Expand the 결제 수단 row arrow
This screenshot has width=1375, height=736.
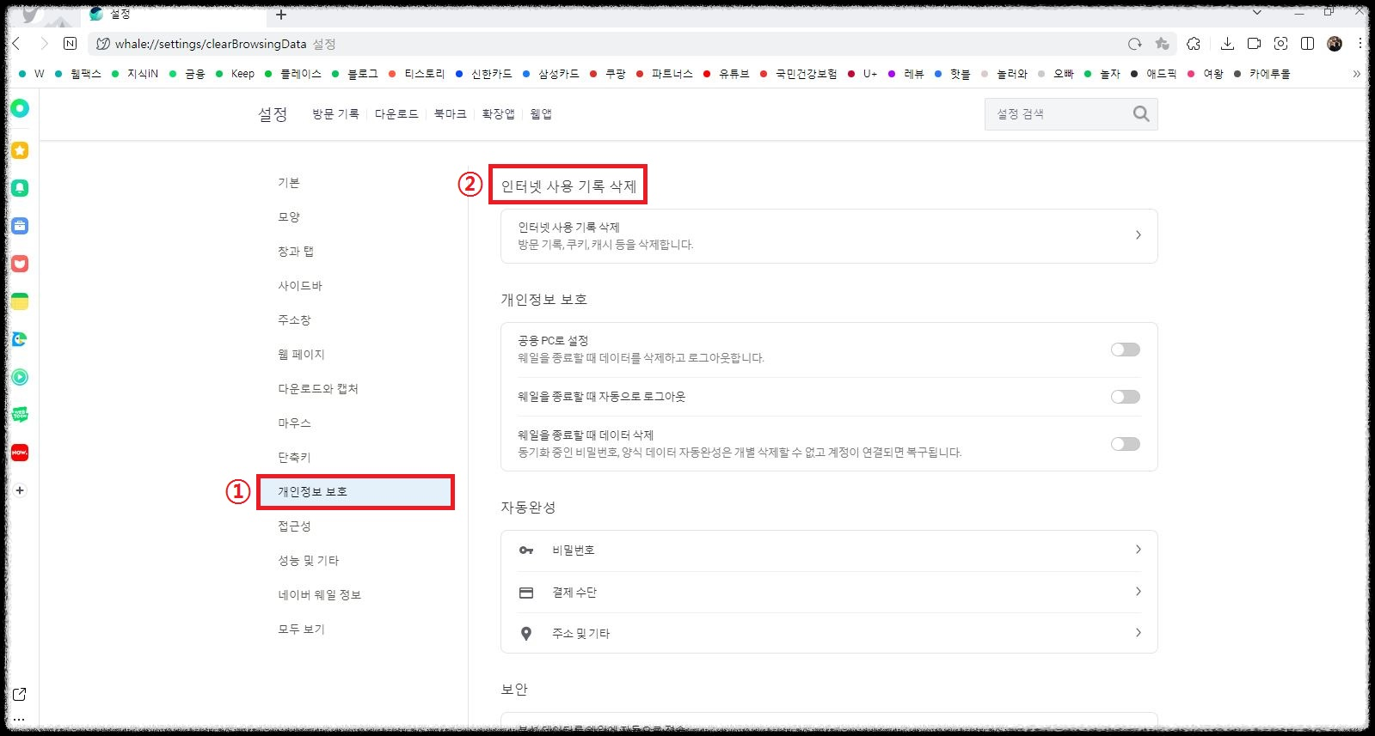[x=1138, y=592]
